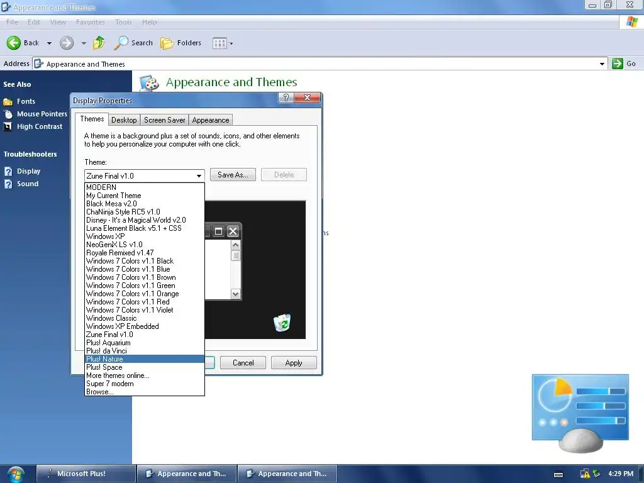The width and height of the screenshot is (644, 483).
Task: Select Disney It's a Magical World theme
Action: click(144, 220)
